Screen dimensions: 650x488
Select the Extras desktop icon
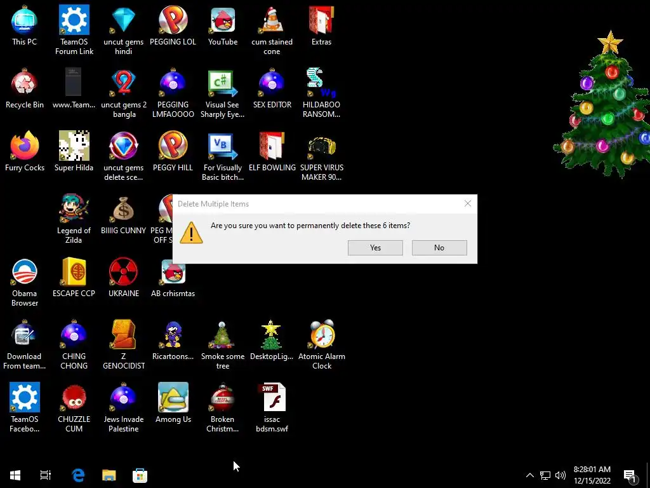[321, 25]
